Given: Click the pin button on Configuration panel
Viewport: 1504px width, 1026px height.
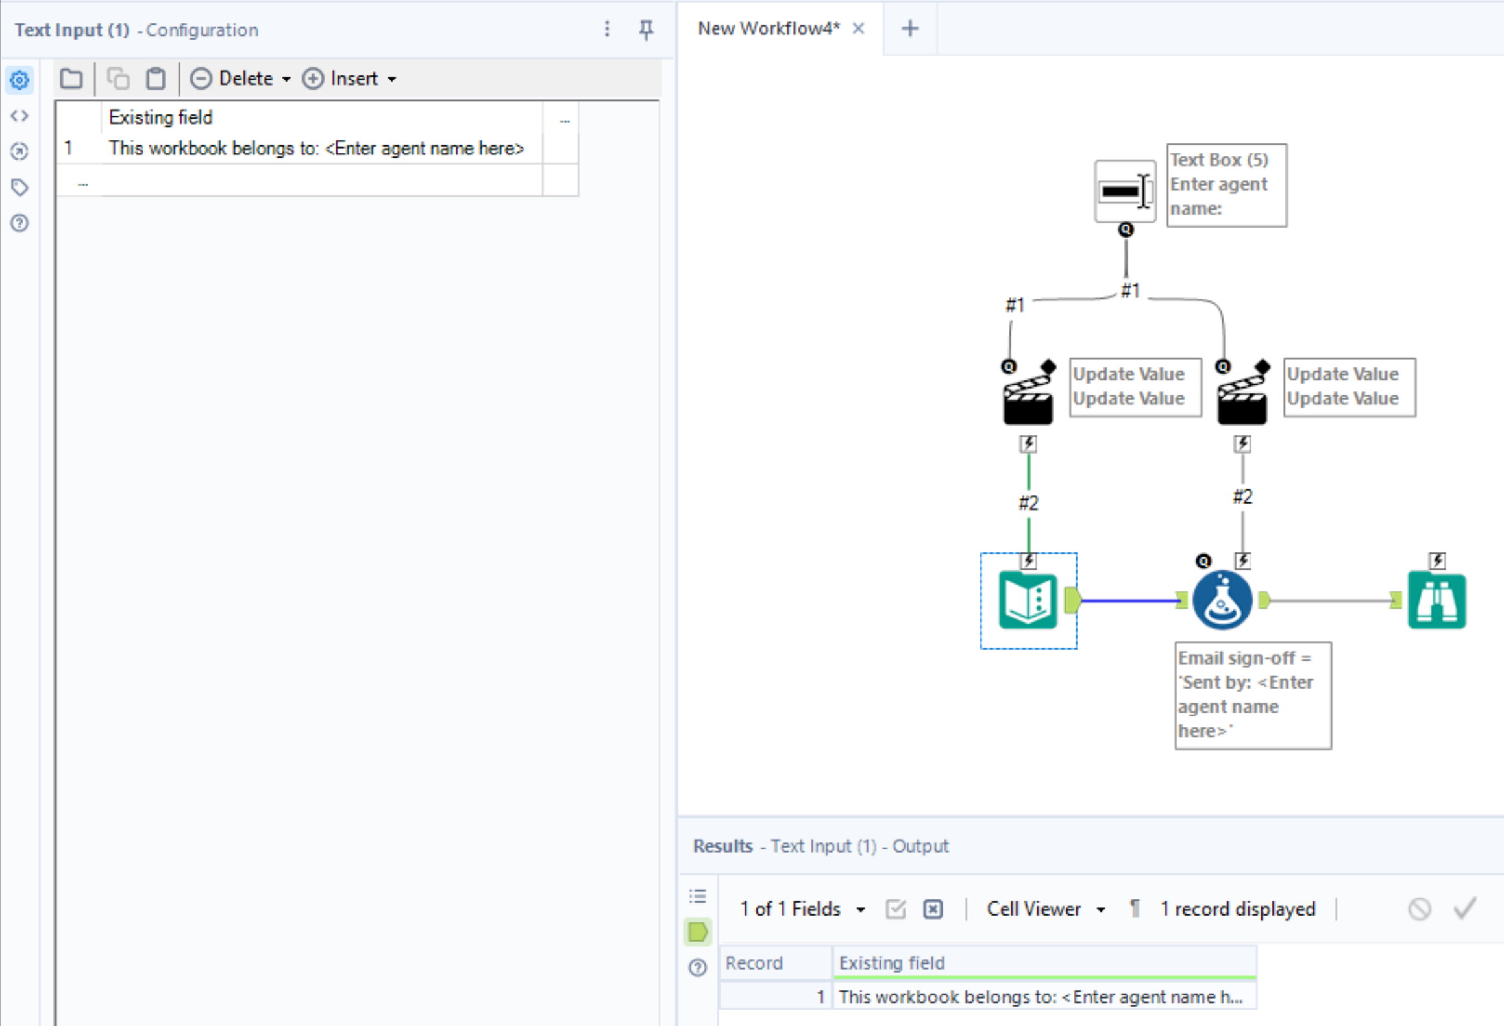Looking at the screenshot, I should click(x=646, y=29).
